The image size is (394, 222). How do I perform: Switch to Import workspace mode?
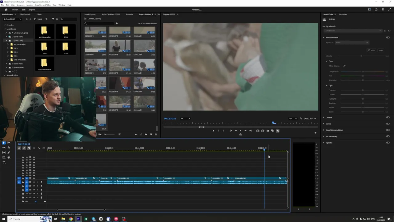click(15, 10)
